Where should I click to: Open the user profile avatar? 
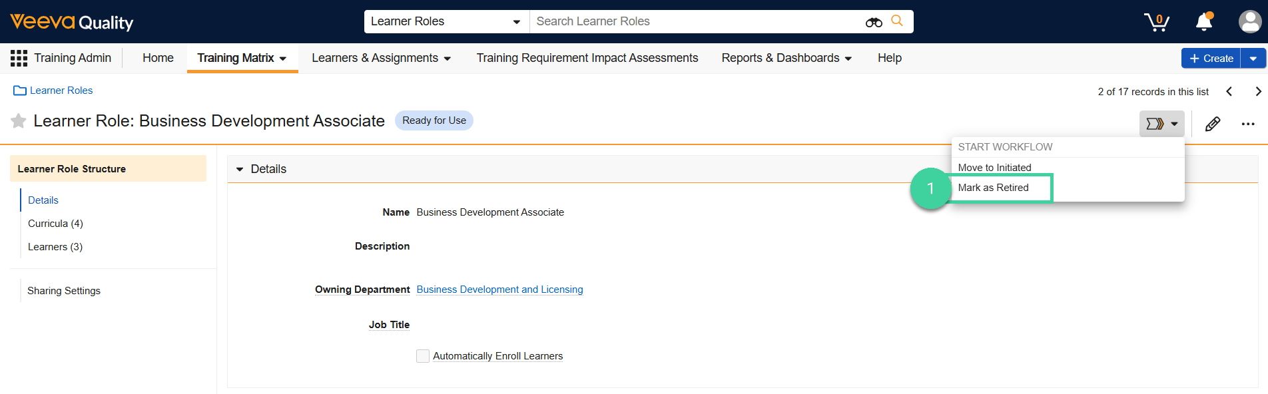[1250, 21]
